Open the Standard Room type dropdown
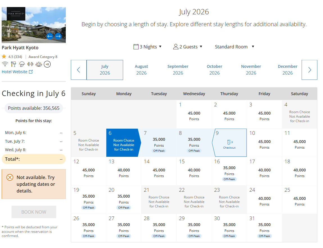 pyautogui.click(x=234, y=47)
